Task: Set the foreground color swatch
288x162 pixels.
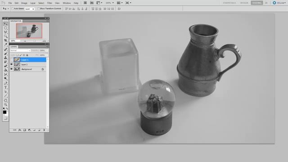Action: [5, 112]
